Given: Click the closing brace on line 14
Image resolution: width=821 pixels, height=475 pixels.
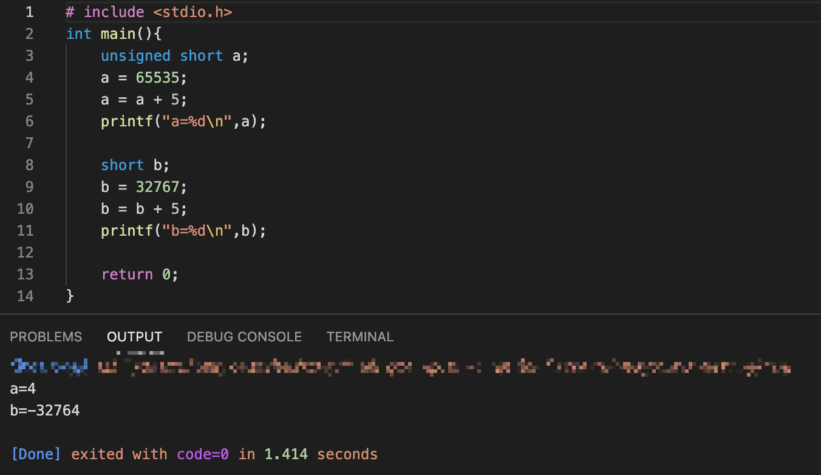Looking at the screenshot, I should [70, 296].
